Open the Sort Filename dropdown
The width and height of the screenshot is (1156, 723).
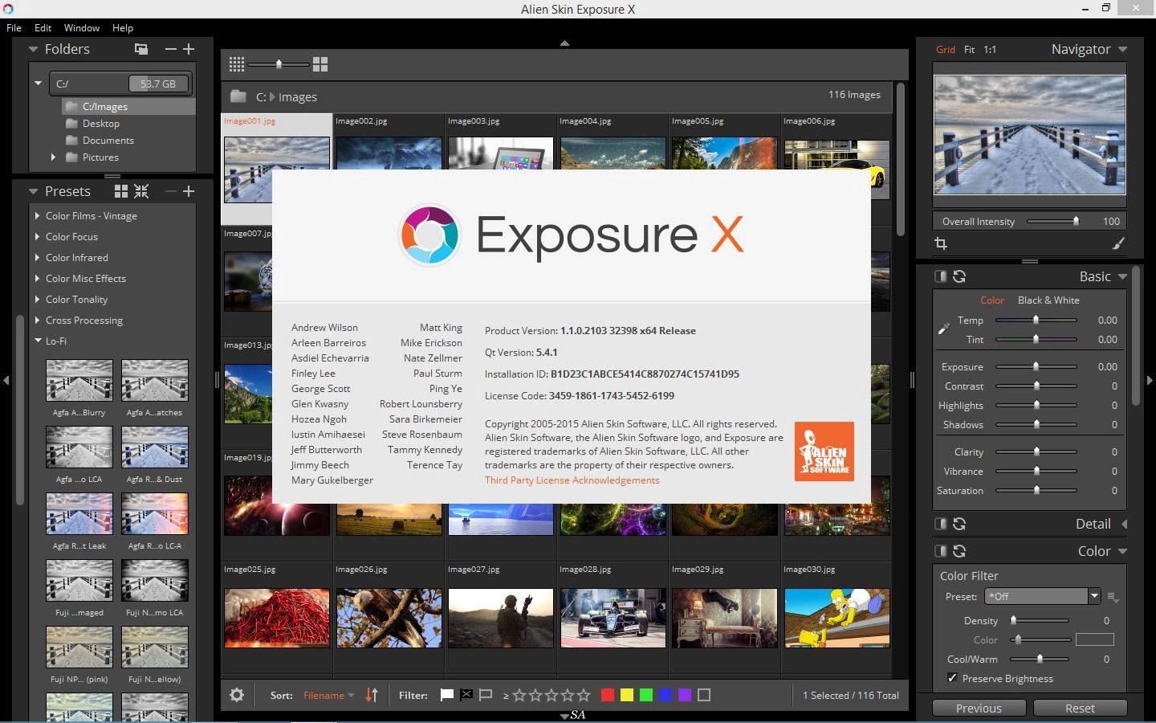tap(328, 695)
